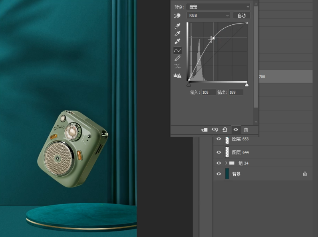
Task: Select the 图层 653 layer thumbnail
Action: point(227,140)
